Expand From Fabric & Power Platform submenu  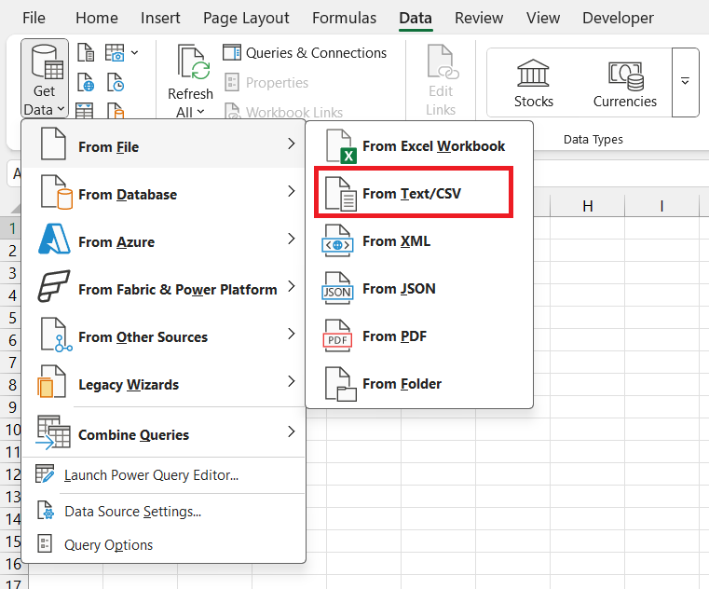(x=164, y=287)
